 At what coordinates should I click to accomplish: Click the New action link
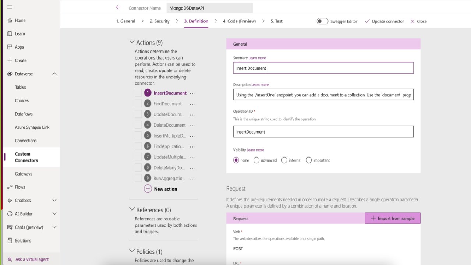coord(166,189)
